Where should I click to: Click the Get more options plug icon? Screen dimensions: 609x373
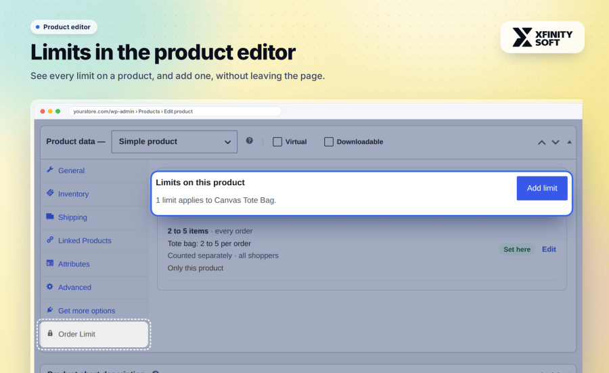point(49,309)
